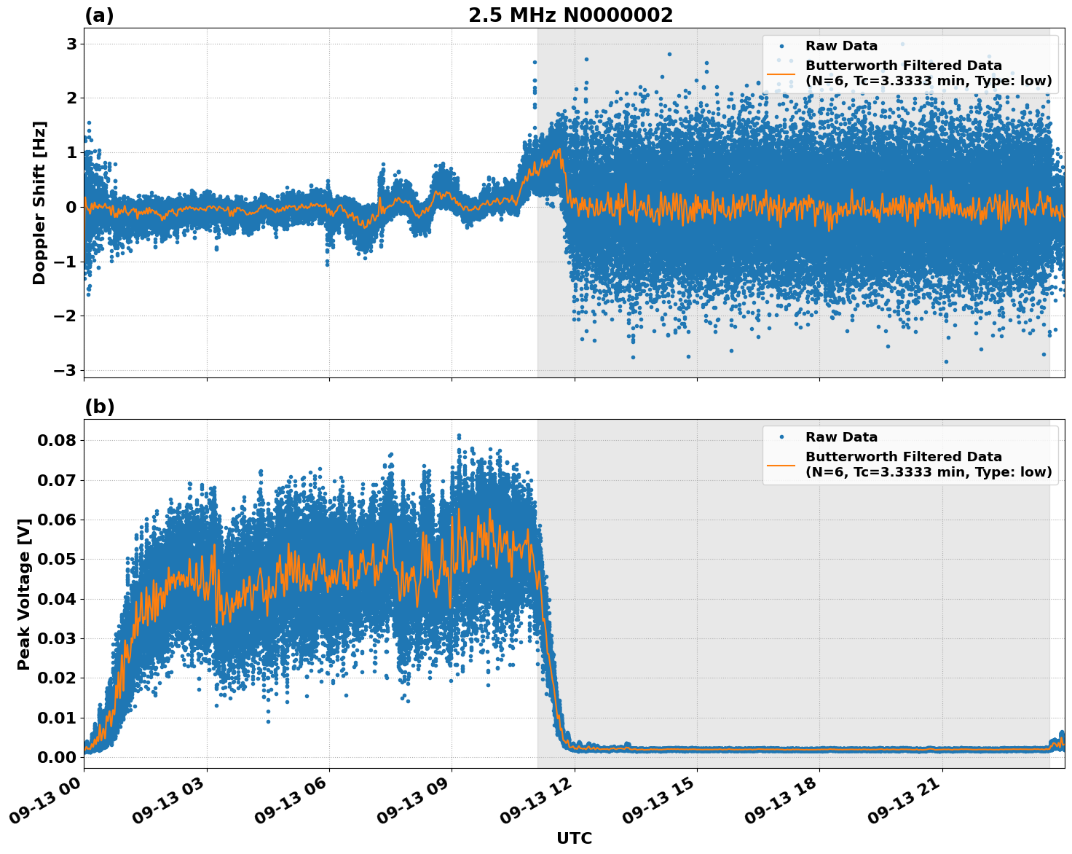
Task: Select the panel label (b)
Action: [x=98, y=406]
